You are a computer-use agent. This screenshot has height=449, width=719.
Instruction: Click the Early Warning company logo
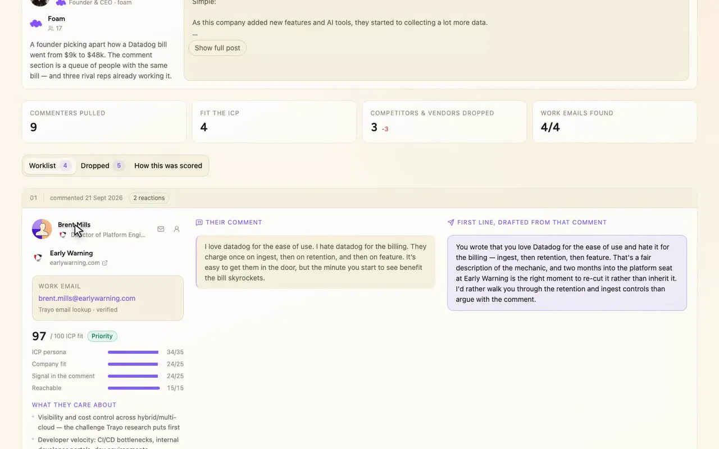pyautogui.click(x=38, y=258)
